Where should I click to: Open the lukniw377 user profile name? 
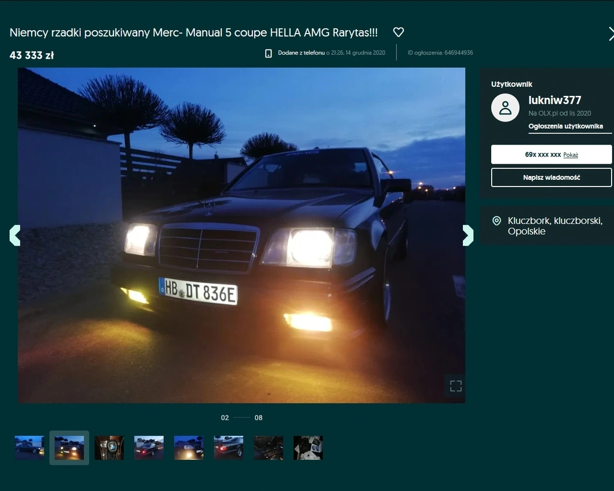click(555, 100)
